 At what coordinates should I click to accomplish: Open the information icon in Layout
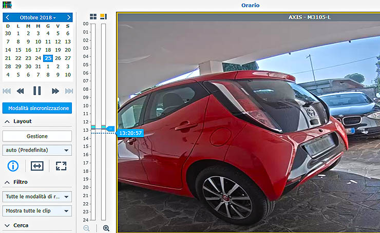(x=13, y=166)
